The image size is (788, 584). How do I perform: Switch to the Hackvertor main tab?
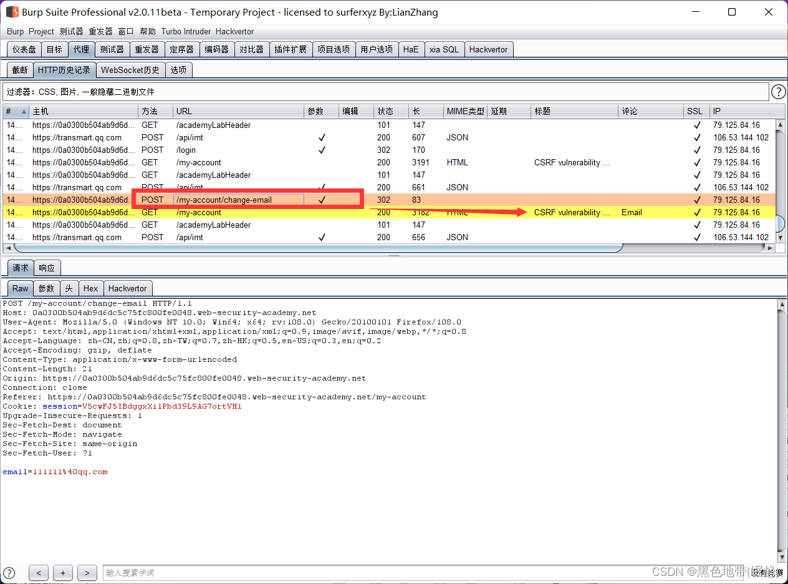pos(489,49)
